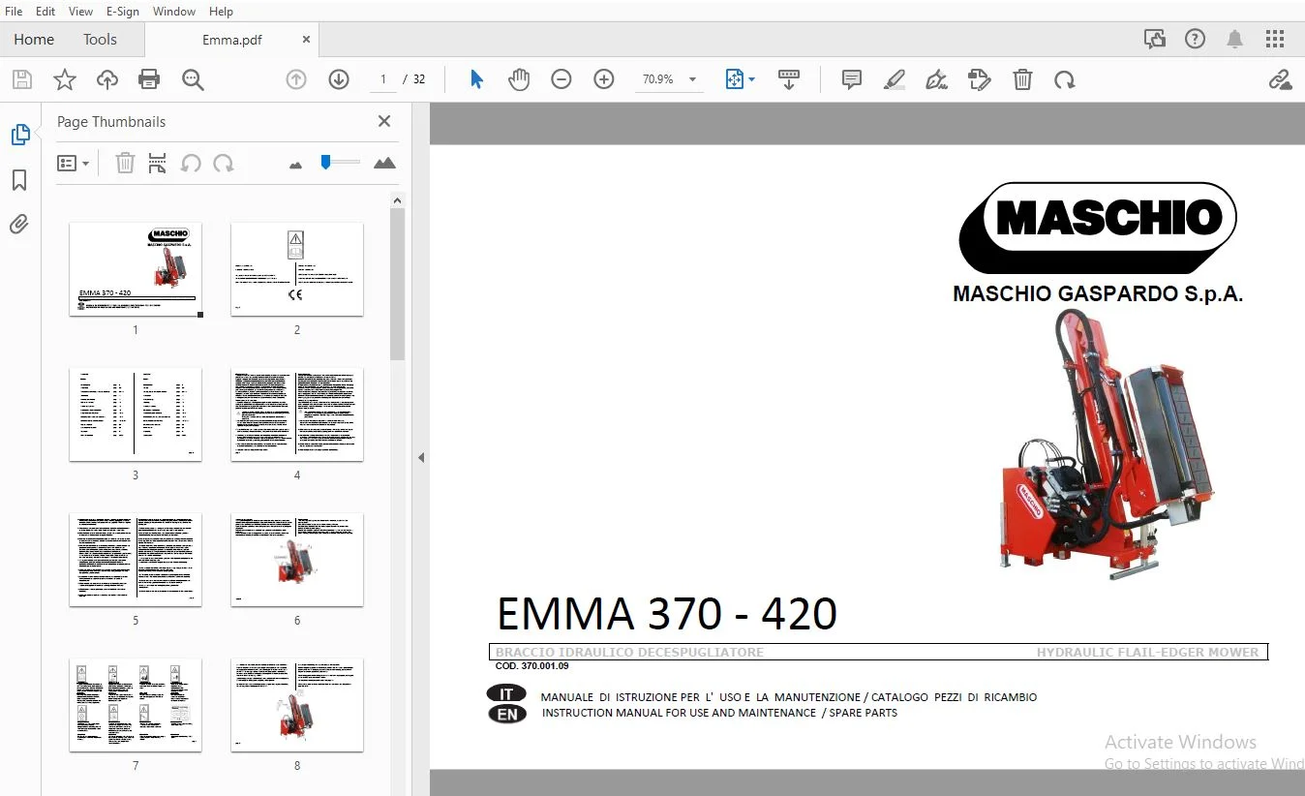Screen dimensions: 1305x796
Task: Open the Sign document pen tool
Action: (x=936, y=79)
